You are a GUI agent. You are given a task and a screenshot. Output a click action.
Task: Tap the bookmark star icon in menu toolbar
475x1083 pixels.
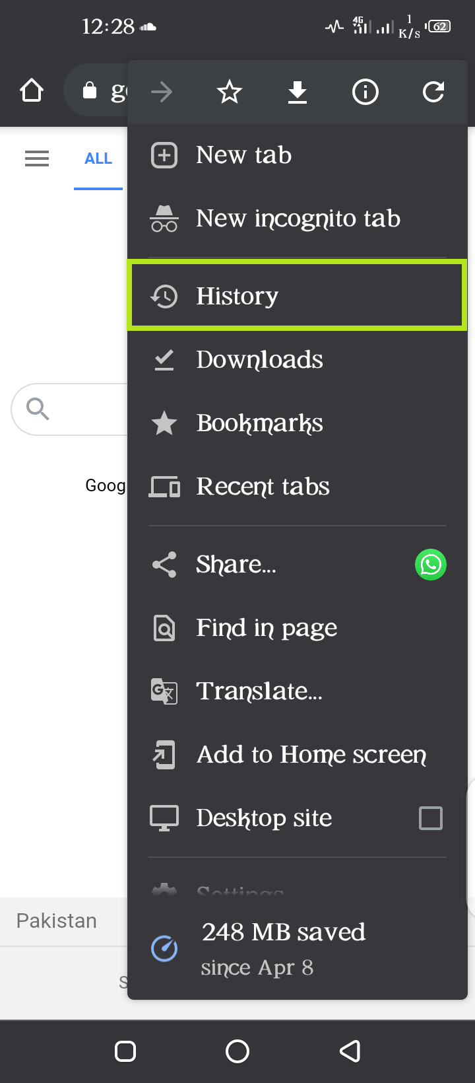[x=230, y=92]
